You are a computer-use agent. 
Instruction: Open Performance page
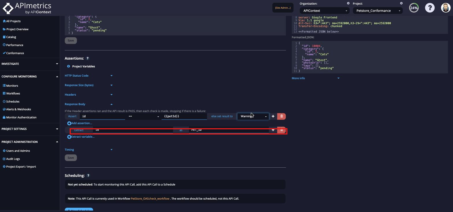[13, 45]
